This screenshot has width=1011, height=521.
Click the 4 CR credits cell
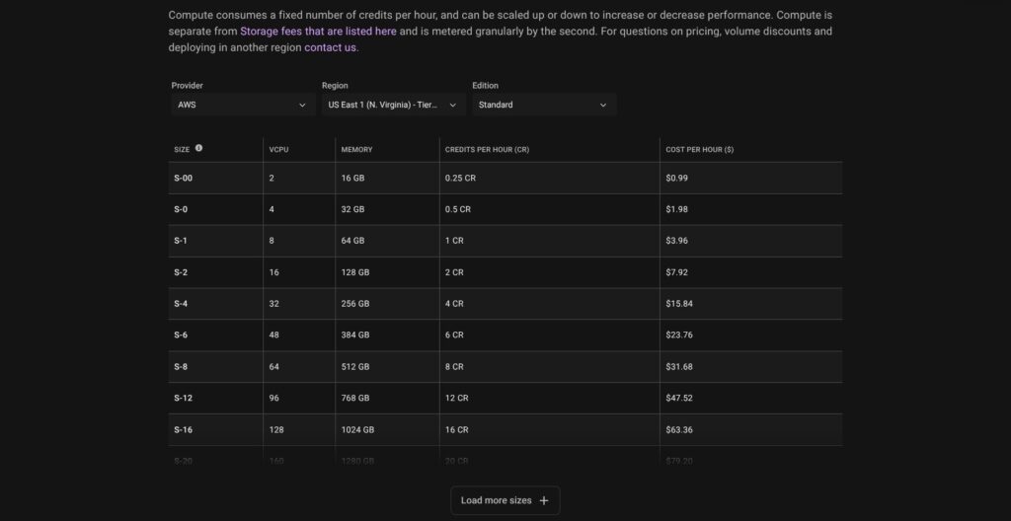click(x=549, y=304)
